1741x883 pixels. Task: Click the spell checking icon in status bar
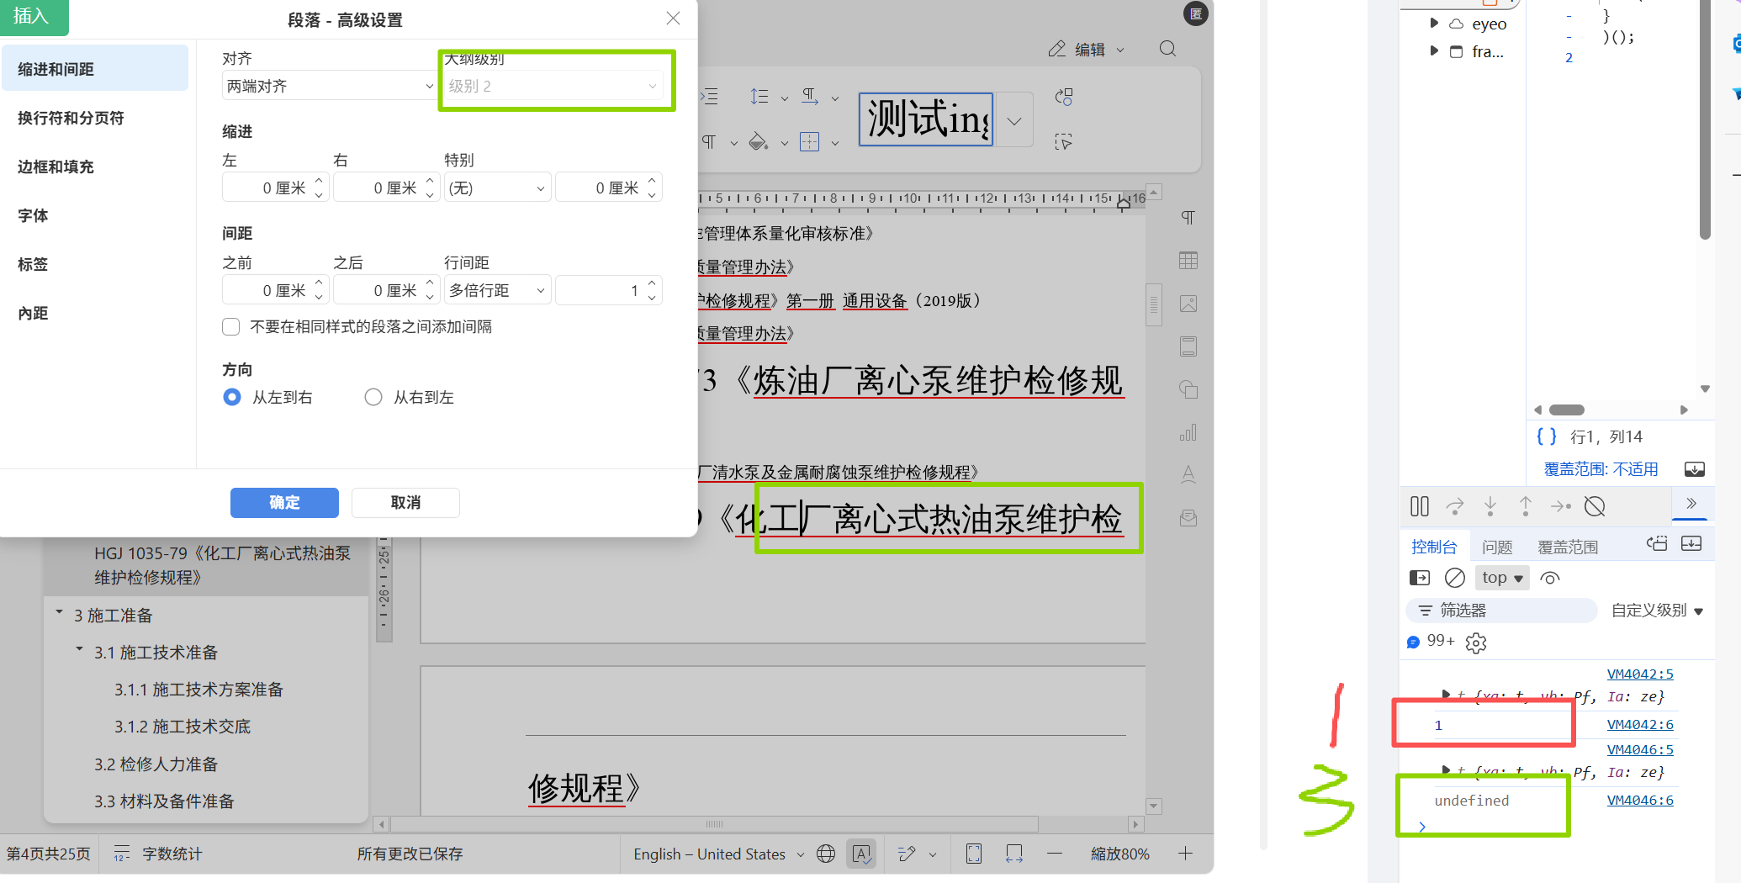[x=861, y=854]
